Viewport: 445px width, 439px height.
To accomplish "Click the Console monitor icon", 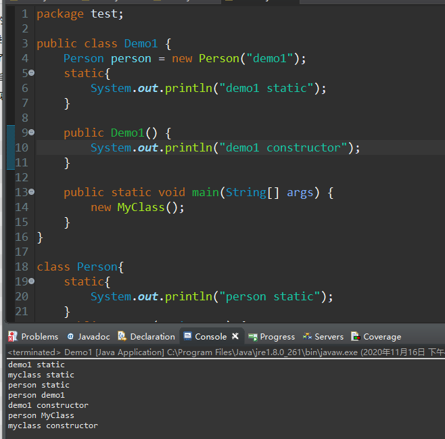I will pos(187,336).
